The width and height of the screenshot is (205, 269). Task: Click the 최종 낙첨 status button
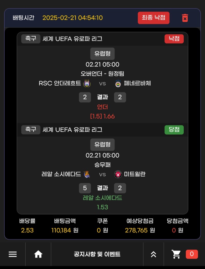point(153,18)
